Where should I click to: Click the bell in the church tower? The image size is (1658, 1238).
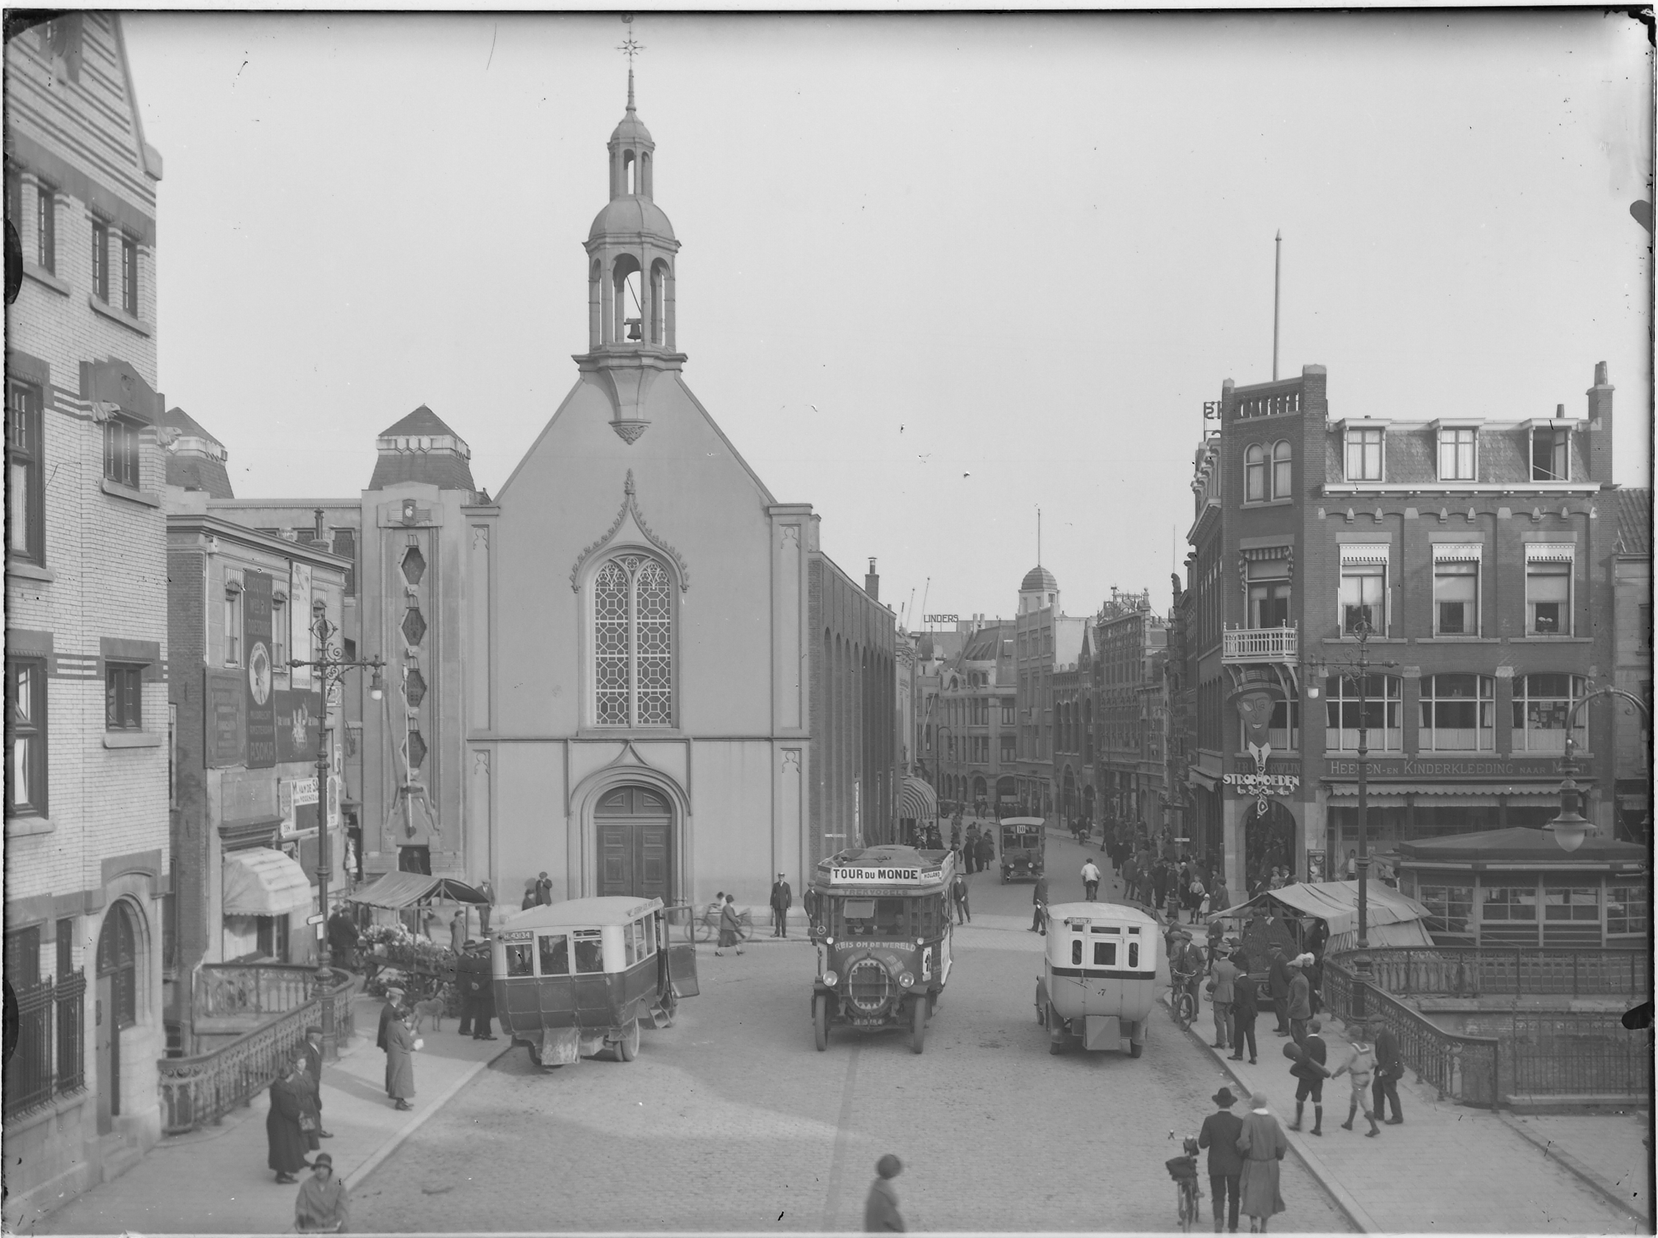click(x=633, y=329)
